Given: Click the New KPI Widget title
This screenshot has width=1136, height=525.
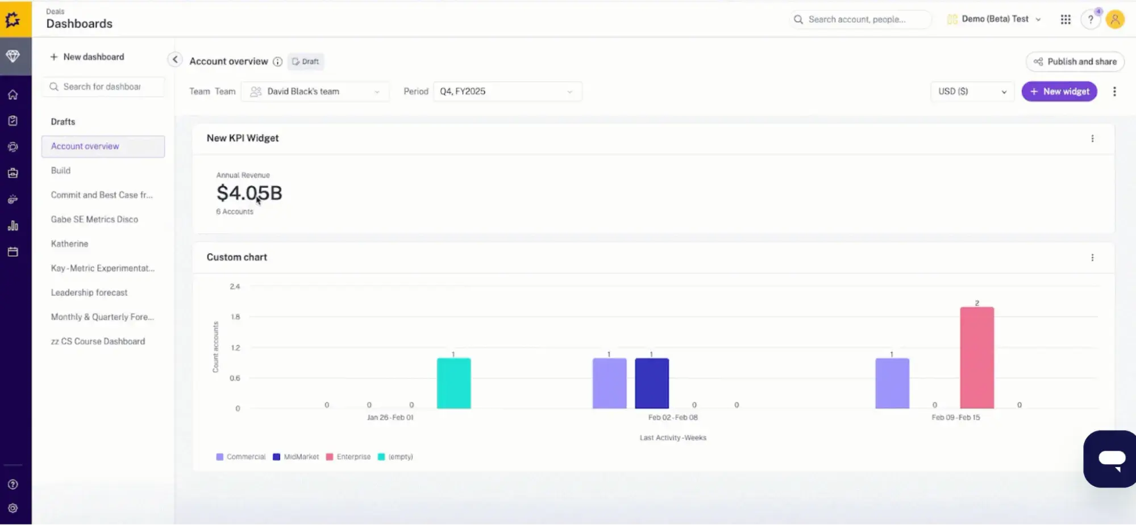Looking at the screenshot, I should [x=243, y=138].
